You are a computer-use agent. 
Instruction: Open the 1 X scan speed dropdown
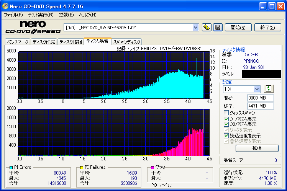pyautogui.click(x=257, y=89)
